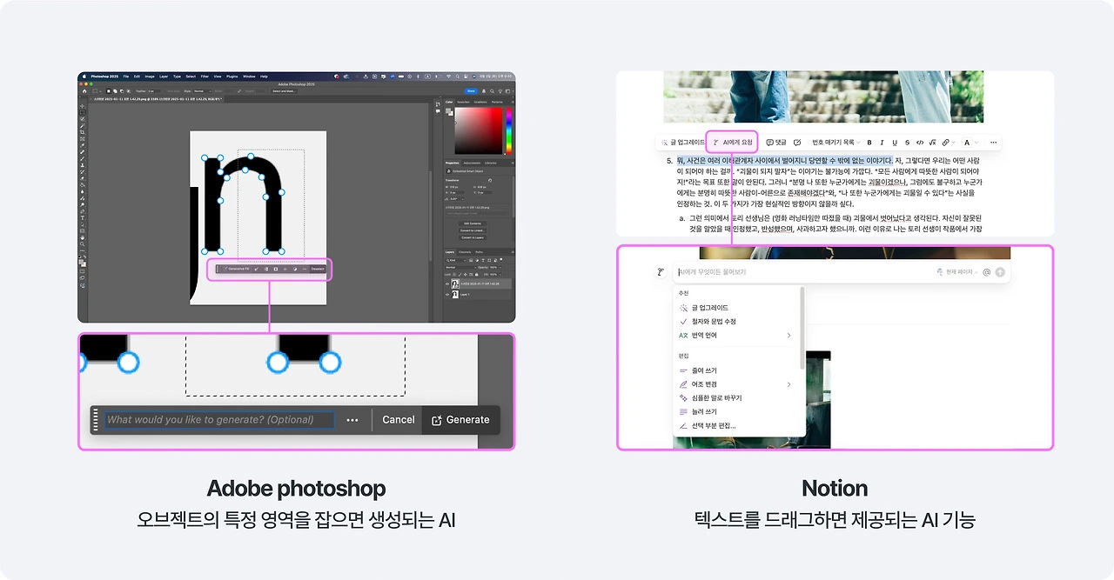
Task: Toggle italic formatting in Notion toolbar
Action: (882, 143)
